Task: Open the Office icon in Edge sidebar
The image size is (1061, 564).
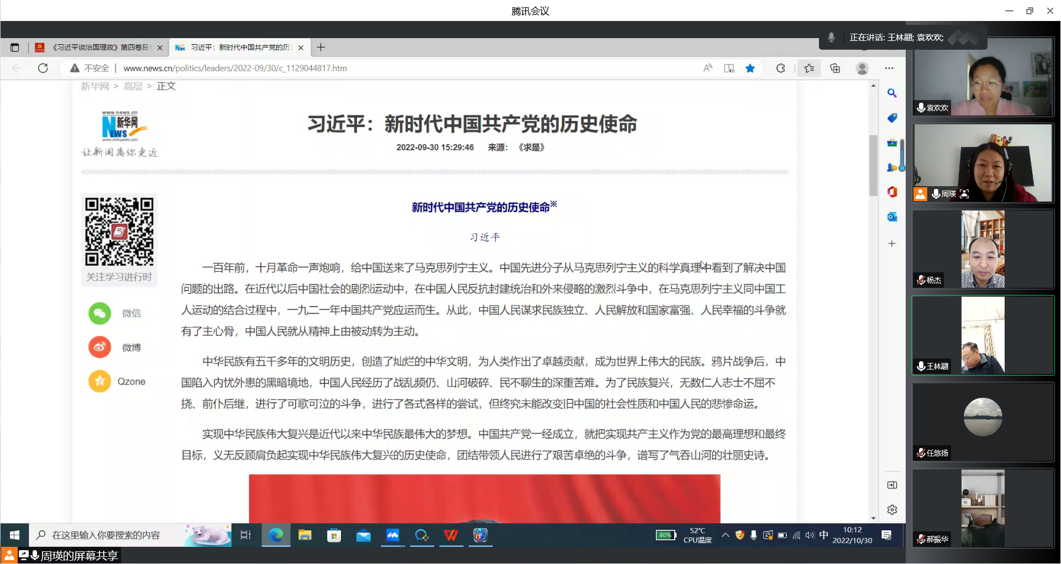Action: click(x=892, y=192)
